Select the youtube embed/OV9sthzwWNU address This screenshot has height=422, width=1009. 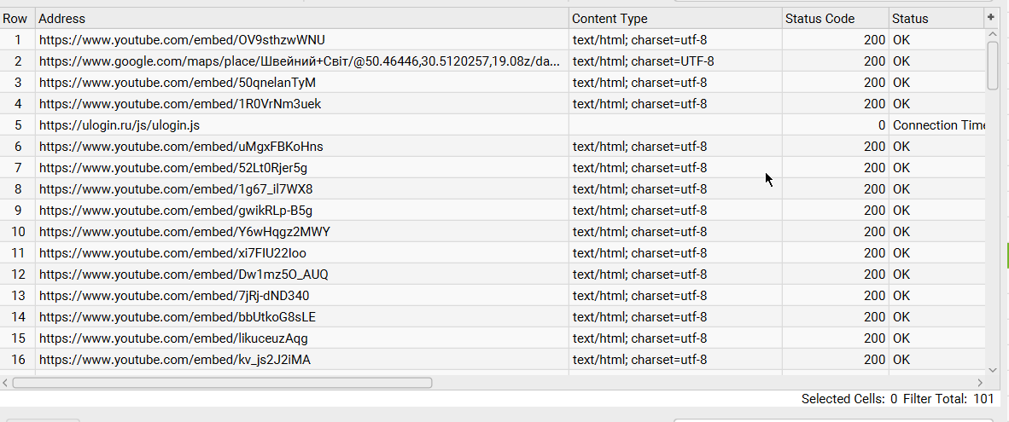182,40
